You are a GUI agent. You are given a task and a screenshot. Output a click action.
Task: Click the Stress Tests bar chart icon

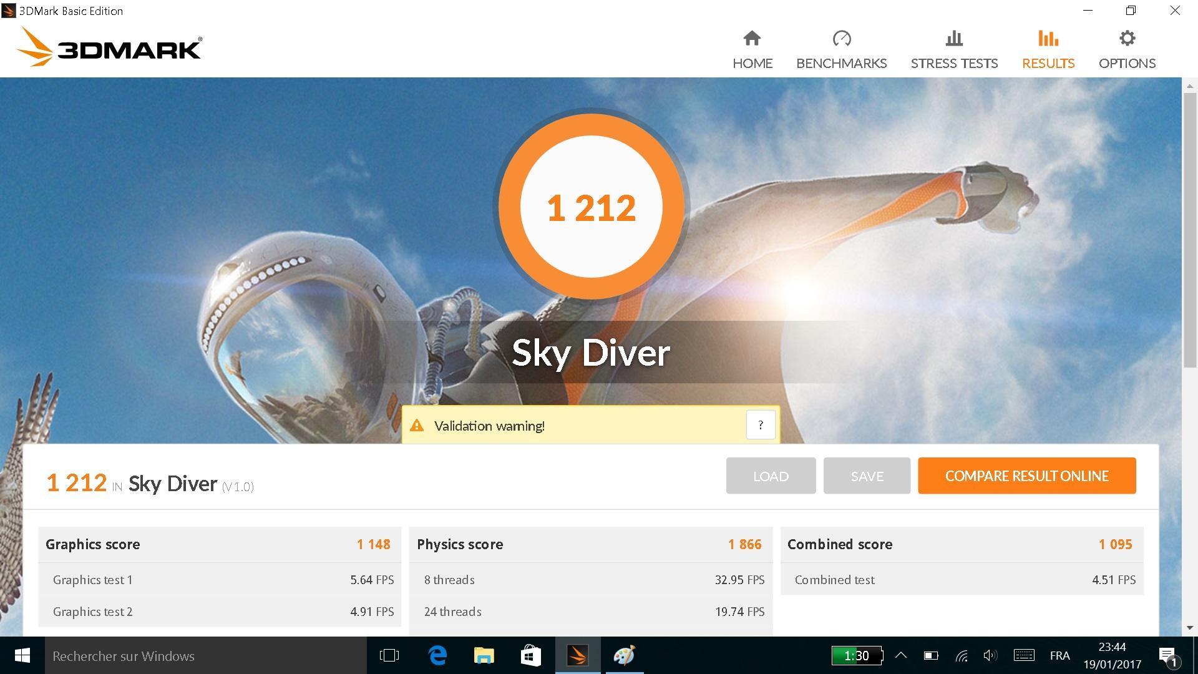coord(954,39)
